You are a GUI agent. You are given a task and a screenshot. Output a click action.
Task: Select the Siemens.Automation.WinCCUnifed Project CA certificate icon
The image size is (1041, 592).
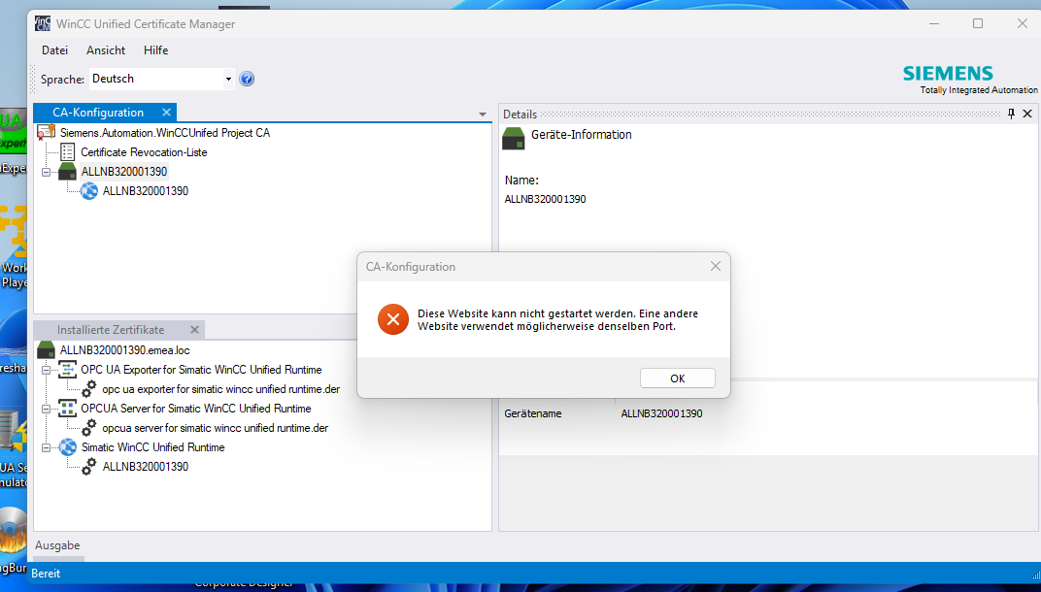[46, 133]
